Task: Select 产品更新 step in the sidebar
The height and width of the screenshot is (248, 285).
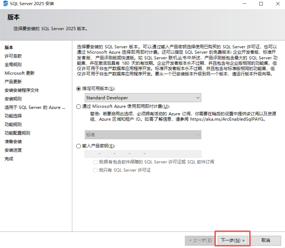Action: point(13,82)
